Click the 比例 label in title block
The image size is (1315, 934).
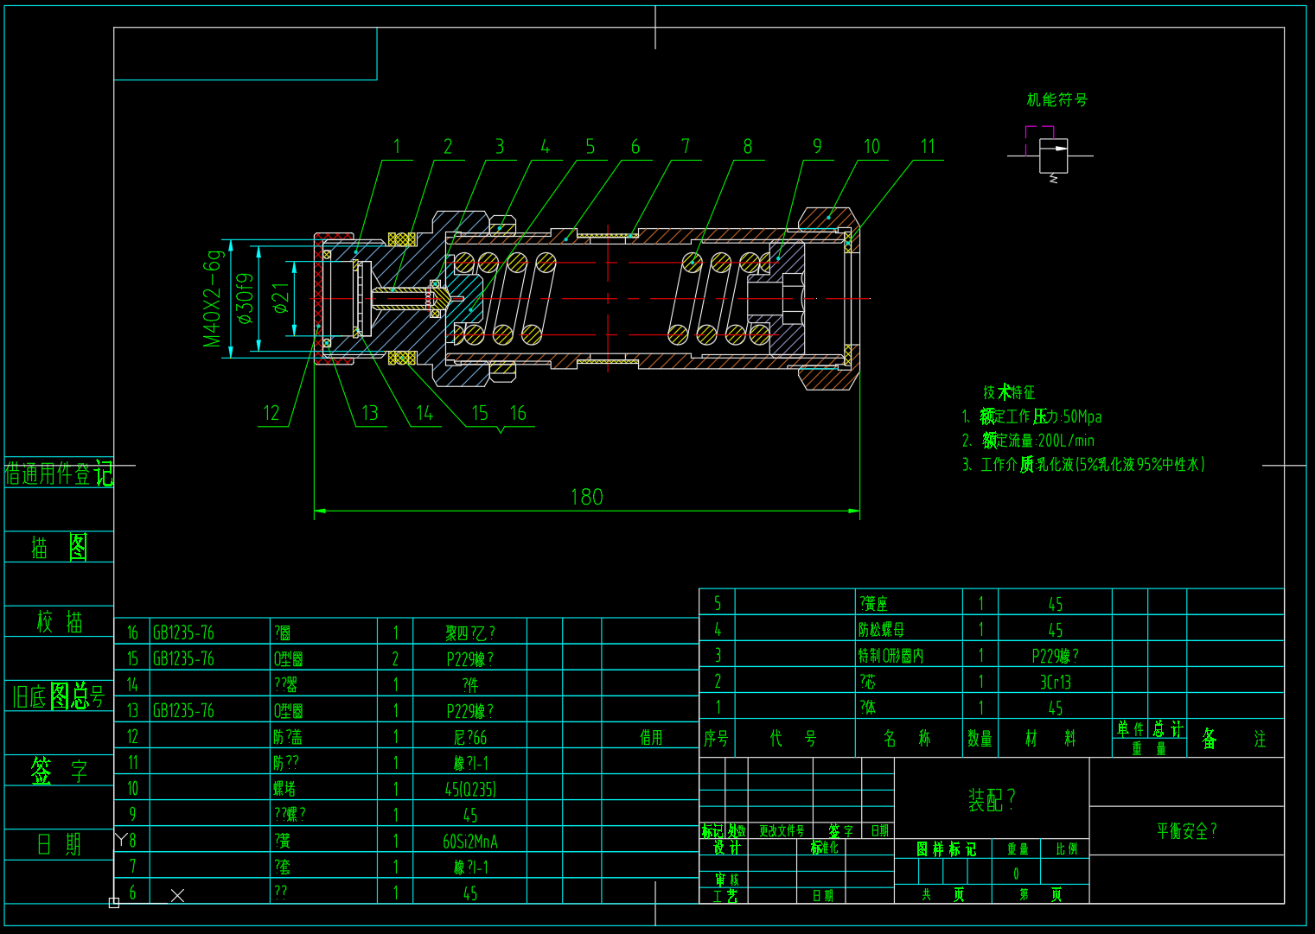(1067, 849)
